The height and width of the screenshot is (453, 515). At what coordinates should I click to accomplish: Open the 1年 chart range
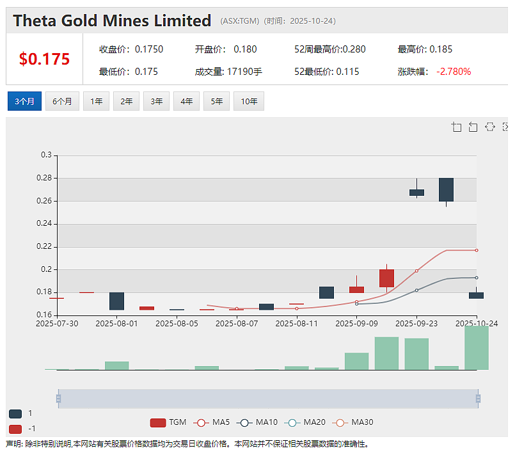[x=96, y=101]
